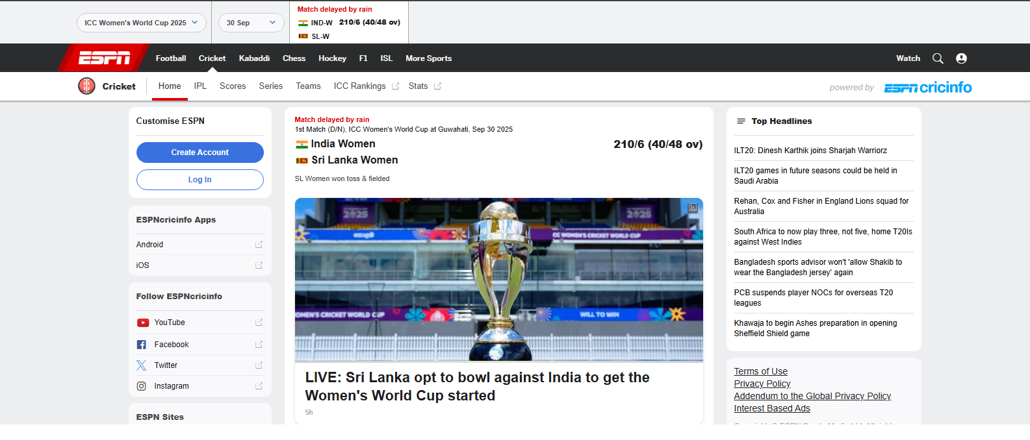
Task: Select the Scores tab
Action: pos(233,86)
